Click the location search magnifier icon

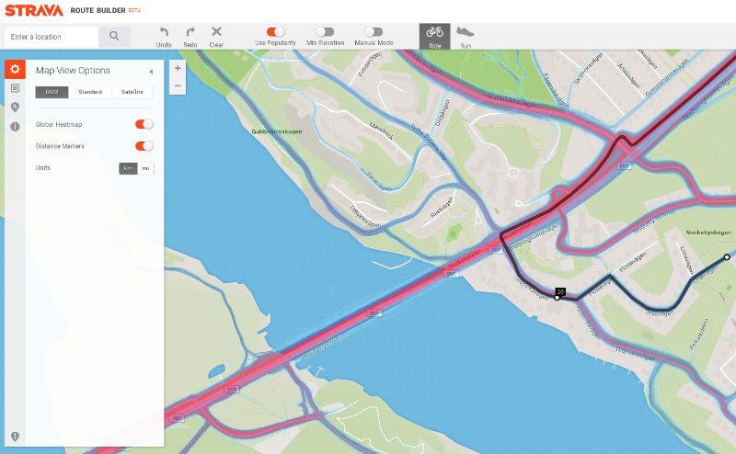click(x=114, y=37)
